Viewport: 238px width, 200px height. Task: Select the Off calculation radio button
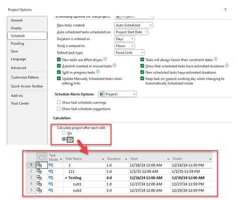64,139
